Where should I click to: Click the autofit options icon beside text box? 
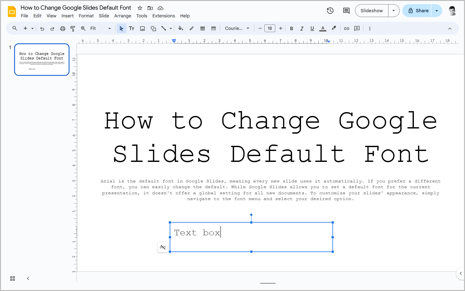(x=163, y=247)
